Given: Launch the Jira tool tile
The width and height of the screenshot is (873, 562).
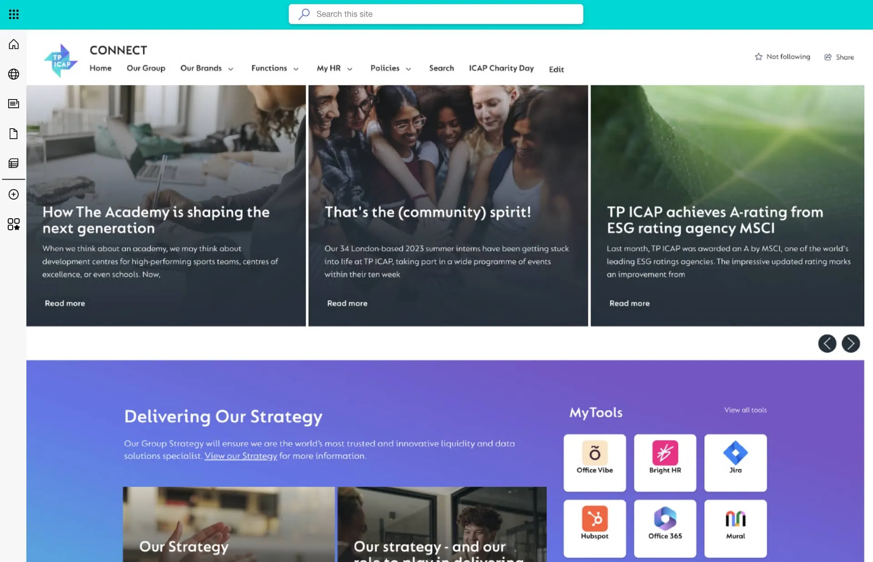Looking at the screenshot, I should click(x=735, y=462).
